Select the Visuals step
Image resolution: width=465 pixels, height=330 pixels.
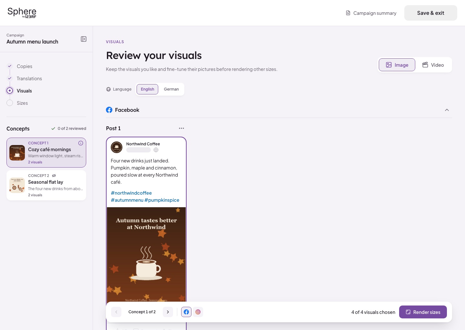(x=24, y=91)
